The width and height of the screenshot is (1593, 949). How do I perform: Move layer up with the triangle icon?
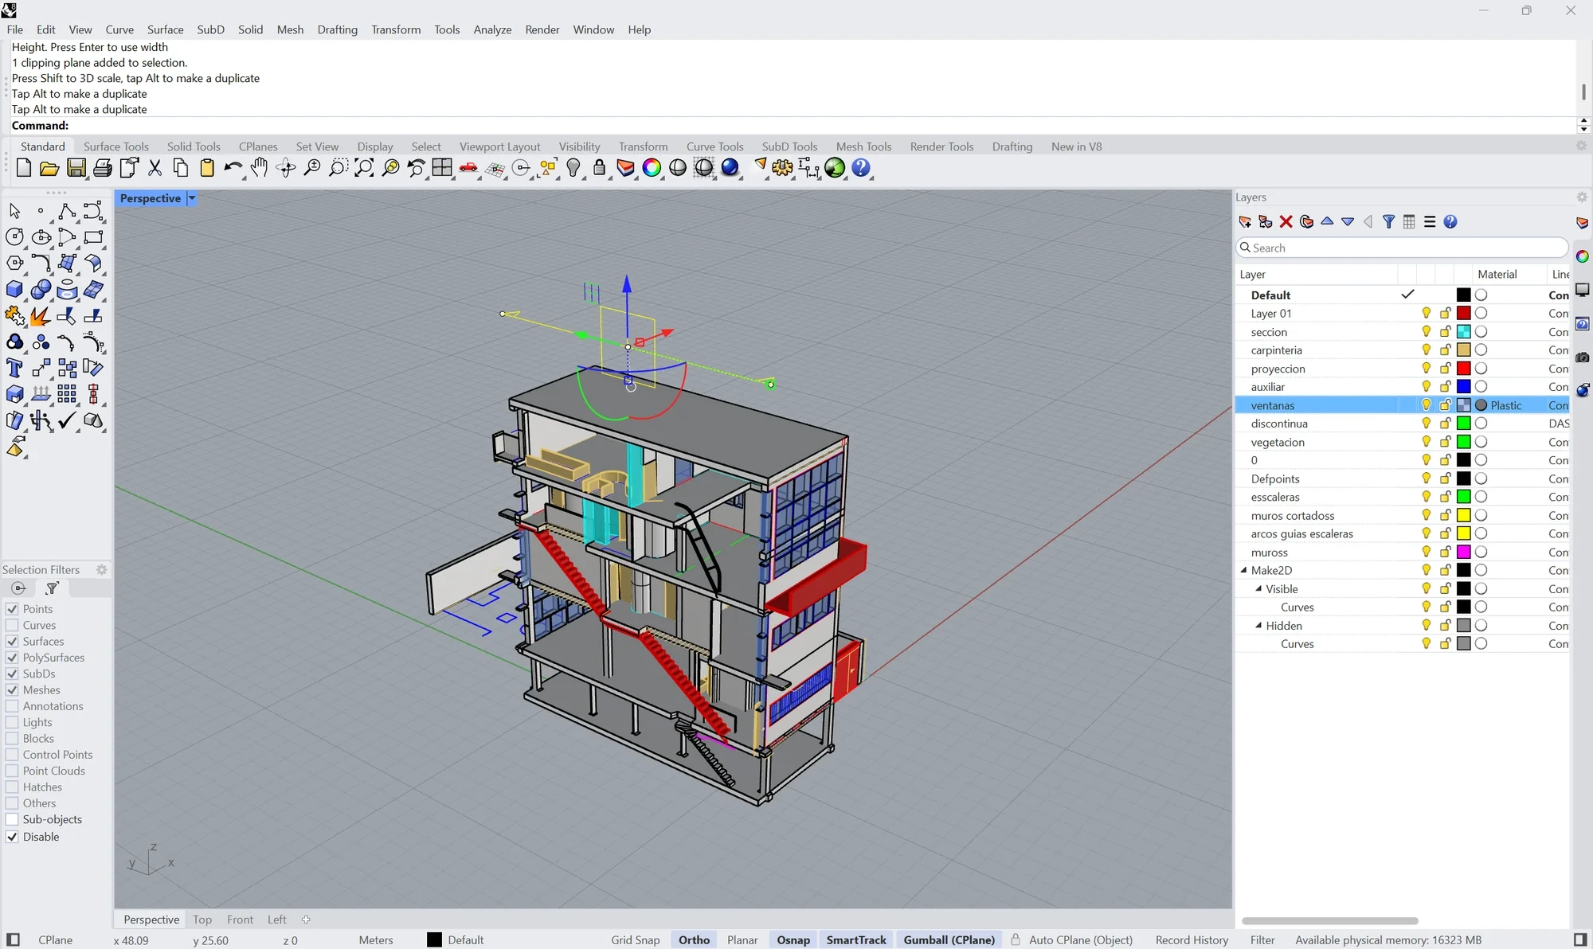1327,222
